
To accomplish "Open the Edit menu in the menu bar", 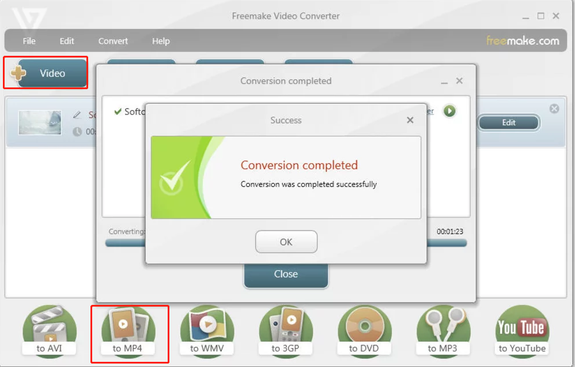I will point(67,41).
